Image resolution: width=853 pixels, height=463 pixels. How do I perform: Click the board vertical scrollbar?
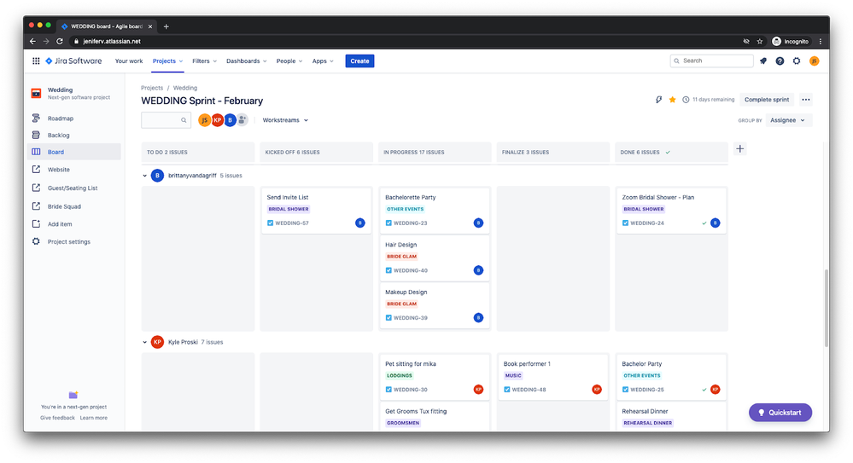(x=826, y=308)
